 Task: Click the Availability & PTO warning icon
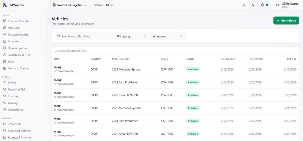[x=5, y=55]
